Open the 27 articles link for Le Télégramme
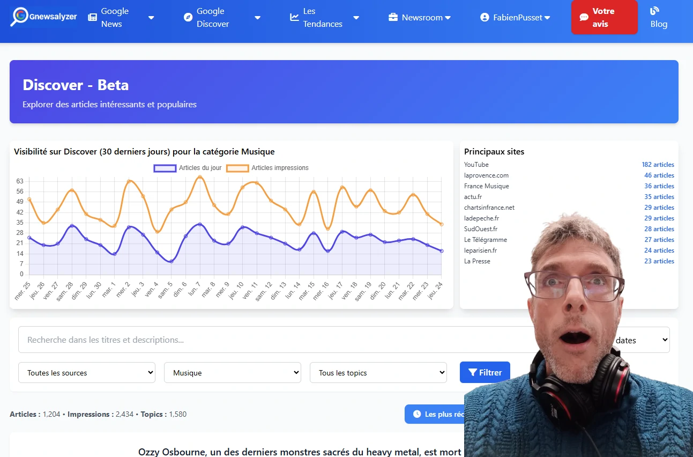Image resolution: width=693 pixels, height=457 pixels. (659, 240)
